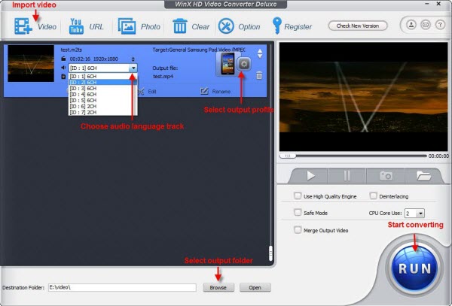The width and height of the screenshot is (452, 306).
Task: Start converting with RUN button
Action: pos(414,268)
